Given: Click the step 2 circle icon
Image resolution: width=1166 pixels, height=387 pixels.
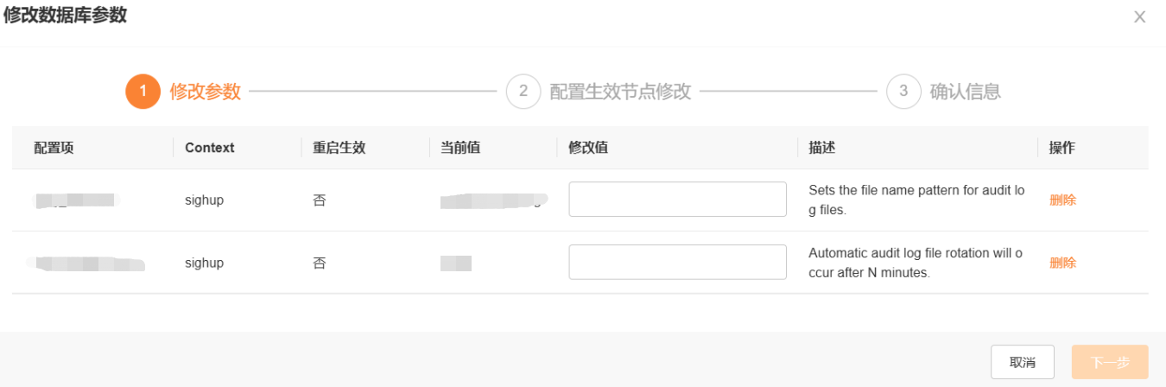Looking at the screenshot, I should (523, 92).
